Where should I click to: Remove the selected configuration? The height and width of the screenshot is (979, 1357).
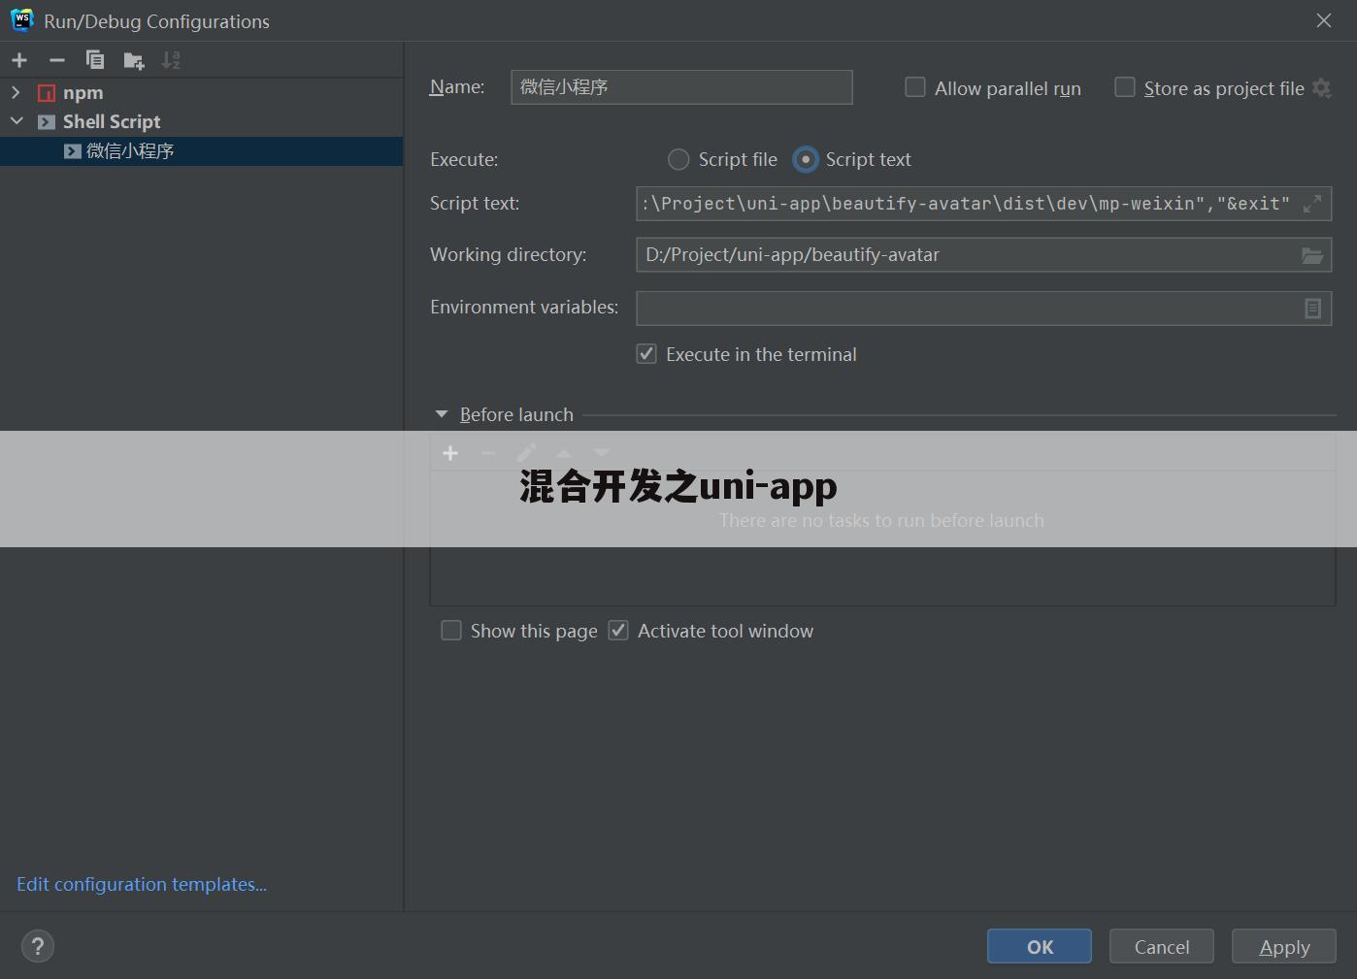(x=57, y=60)
